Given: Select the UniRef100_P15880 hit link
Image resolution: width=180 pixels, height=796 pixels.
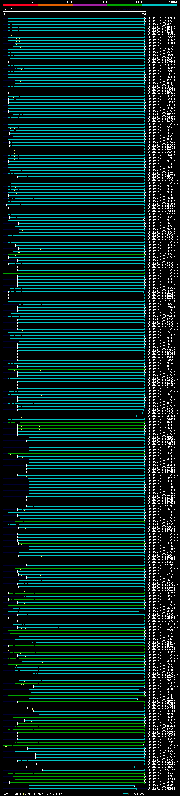Looking at the screenshot, I should tap(161, 357).
